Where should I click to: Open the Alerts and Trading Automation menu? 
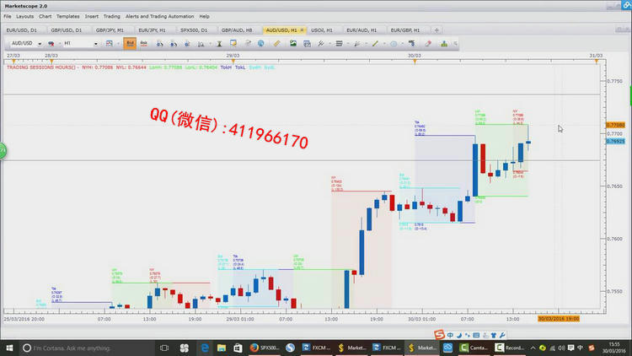click(159, 17)
